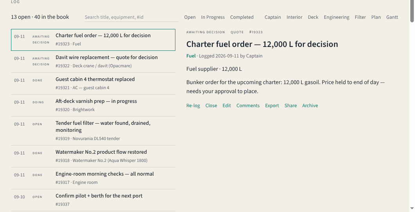This screenshot has width=415, height=212.
Task: Open the Filter option
Action: 360,17
